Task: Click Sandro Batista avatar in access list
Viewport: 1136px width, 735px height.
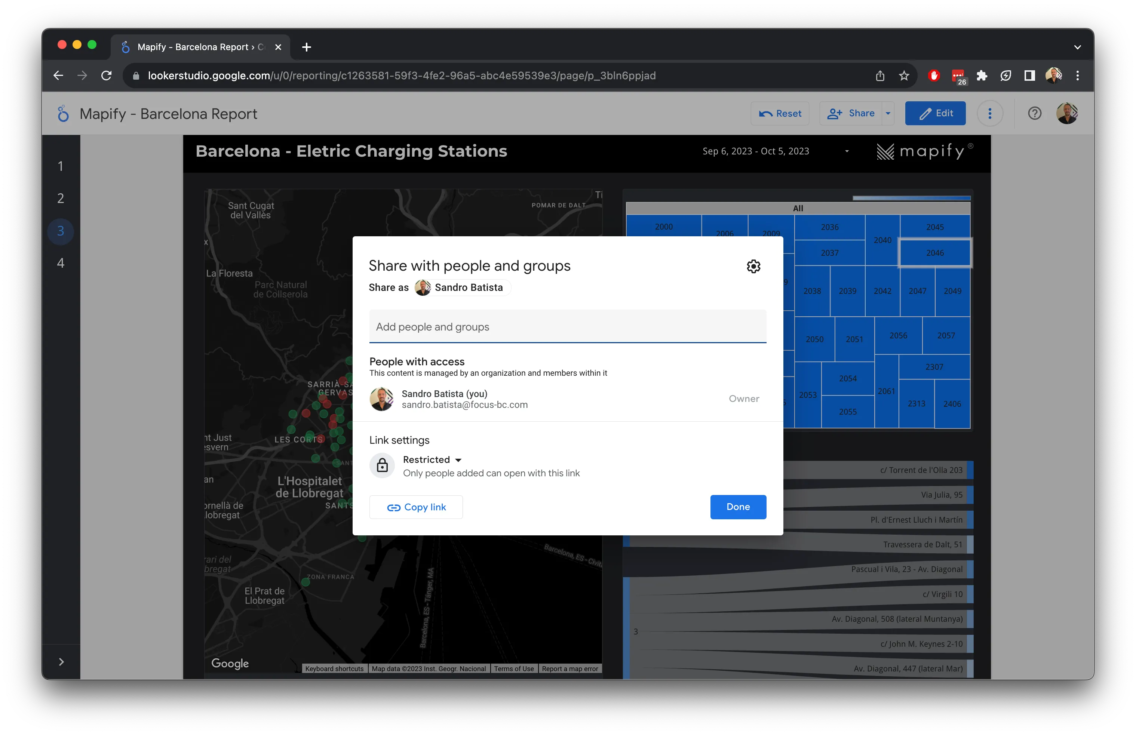Action: 381,399
